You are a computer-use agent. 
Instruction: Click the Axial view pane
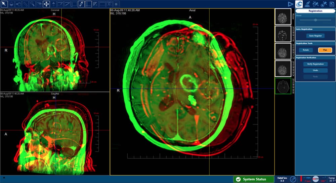tap(192, 92)
